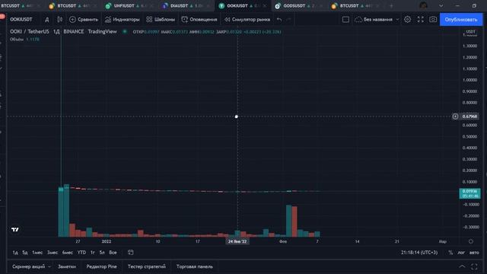Select the 3мес time range

(x=53, y=253)
